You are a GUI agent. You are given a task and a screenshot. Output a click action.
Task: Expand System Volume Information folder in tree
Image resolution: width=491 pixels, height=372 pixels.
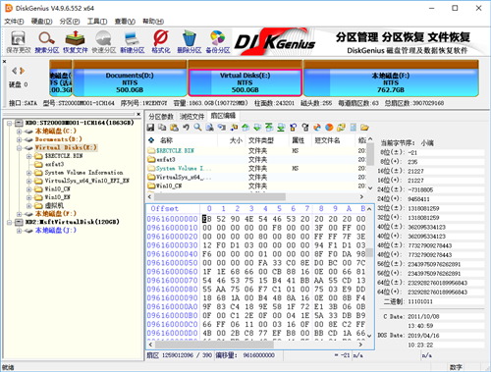28,173
